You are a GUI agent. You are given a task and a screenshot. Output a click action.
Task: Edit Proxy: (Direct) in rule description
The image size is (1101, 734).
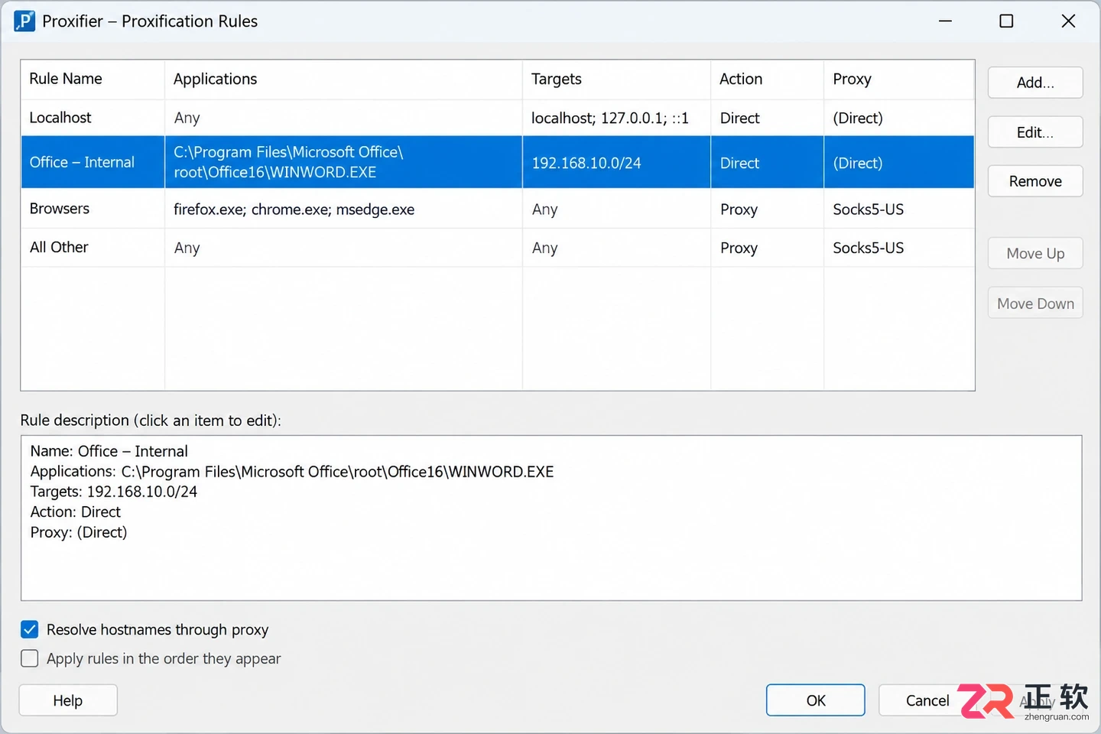[79, 532]
